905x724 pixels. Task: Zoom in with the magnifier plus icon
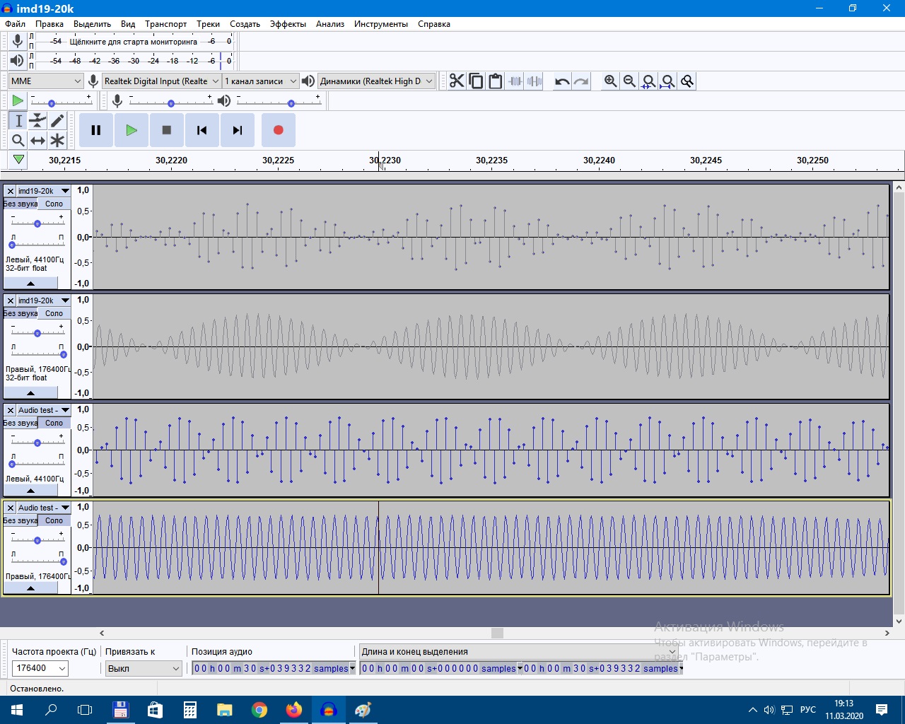[x=610, y=81]
